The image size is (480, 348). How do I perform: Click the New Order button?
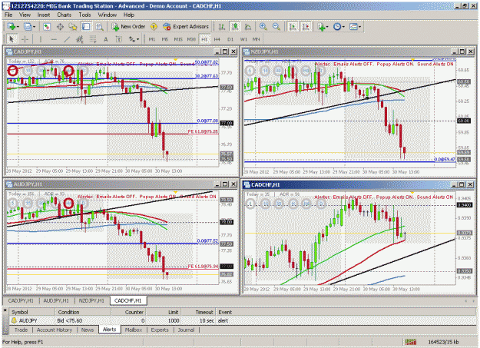[x=128, y=27]
